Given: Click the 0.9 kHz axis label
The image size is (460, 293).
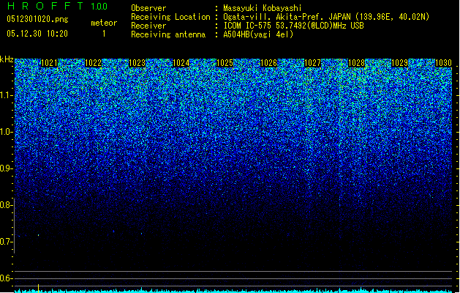Looking at the screenshot, I should pyautogui.click(x=6, y=168).
